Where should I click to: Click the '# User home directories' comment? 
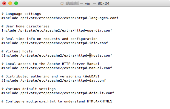[25, 26]
